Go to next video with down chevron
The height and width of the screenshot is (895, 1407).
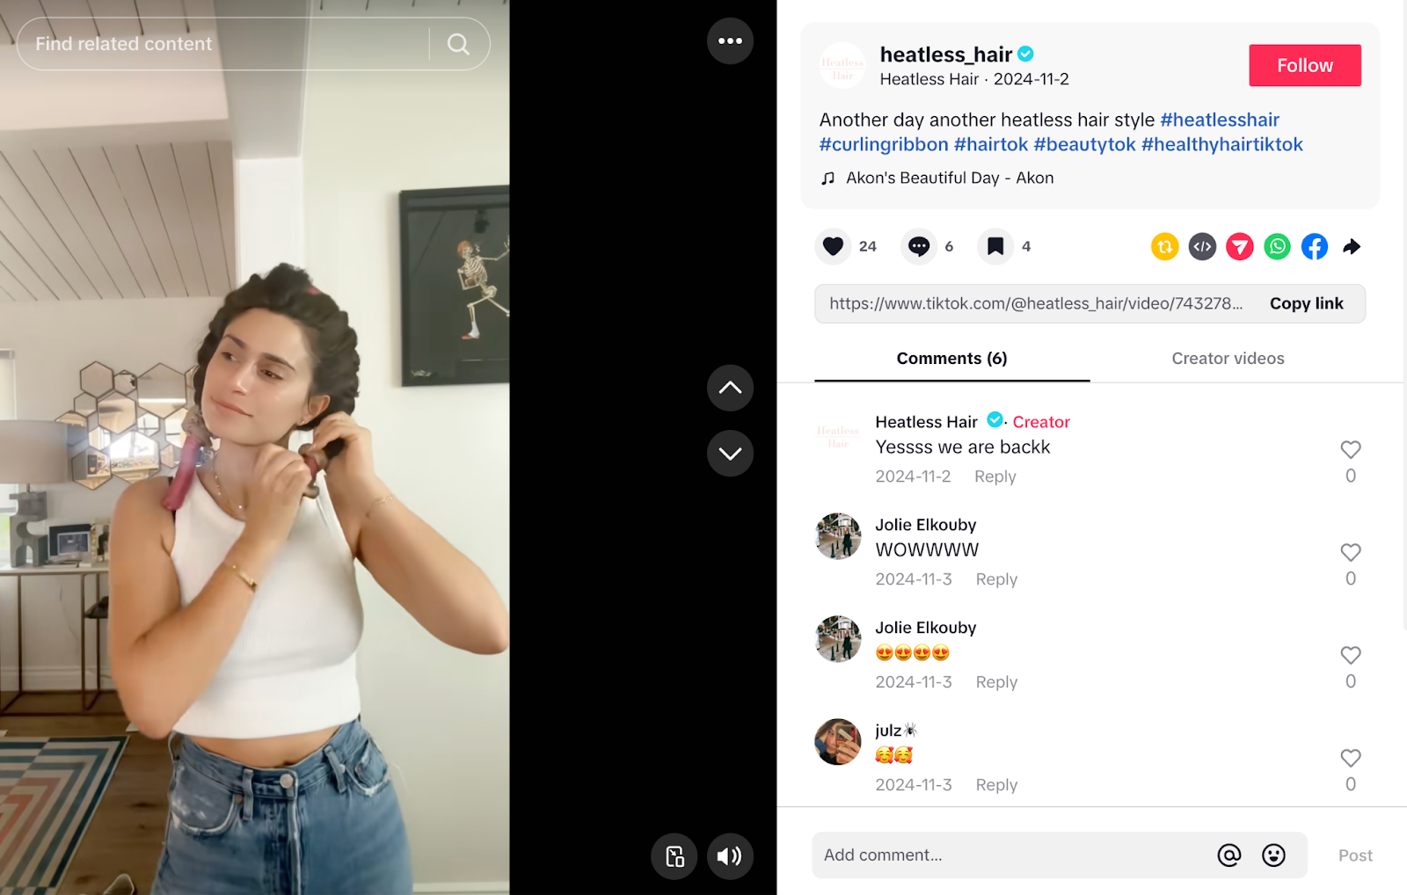point(730,454)
